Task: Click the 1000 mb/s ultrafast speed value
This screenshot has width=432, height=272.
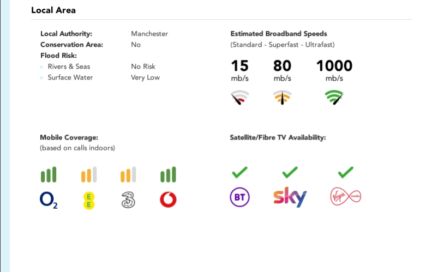Action: point(334,66)
